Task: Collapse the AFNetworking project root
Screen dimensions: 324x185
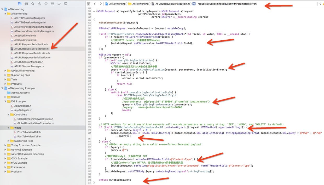Action: [x=2, y=9]
